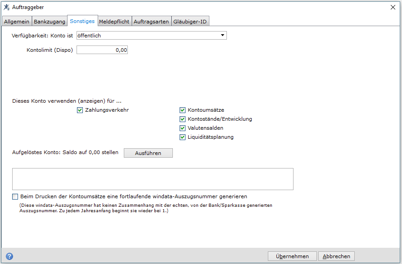Click the 'Dieses Konto verwenden (anzeigen) für ...' label
The image size is (402, 264).
coord(67,101)
